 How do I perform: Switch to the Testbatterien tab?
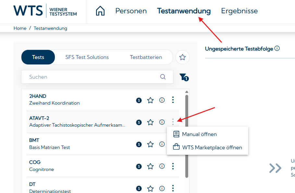(x=146, y=57)
